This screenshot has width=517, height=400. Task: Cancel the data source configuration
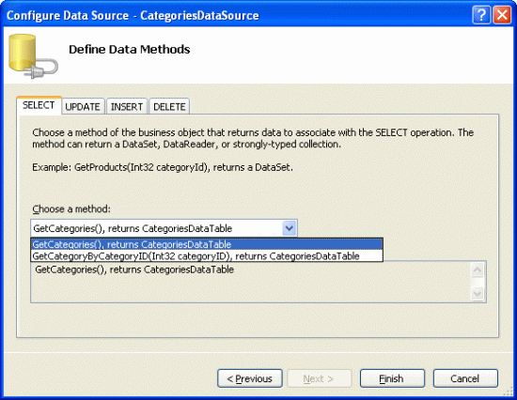[x=465, y=378]
